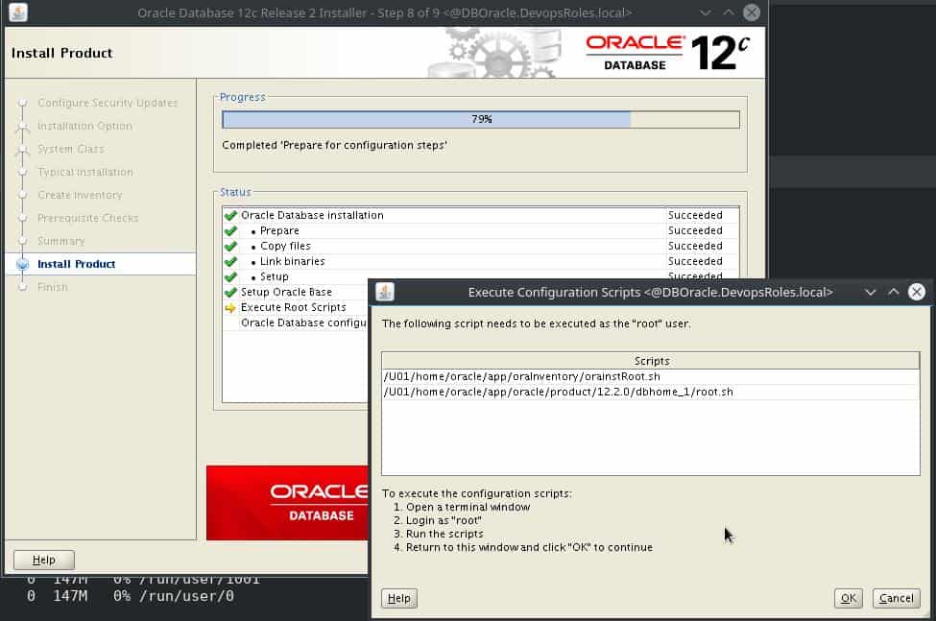Click the Java icon in Execute Configuration Scripts title bar
Screen dimensions: 936x621
pyautogui.click(x=385, y=292)
